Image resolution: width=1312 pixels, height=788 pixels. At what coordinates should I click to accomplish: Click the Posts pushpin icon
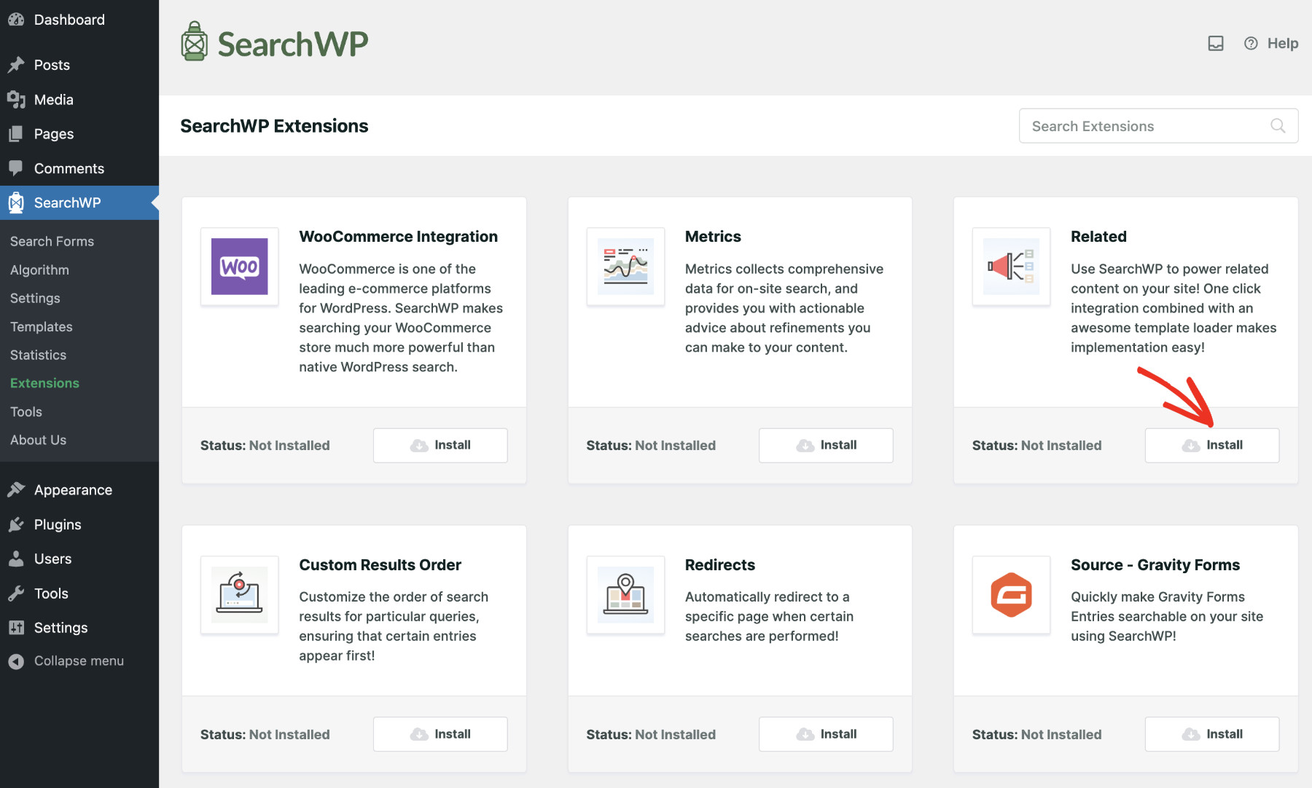coord(16,65)
